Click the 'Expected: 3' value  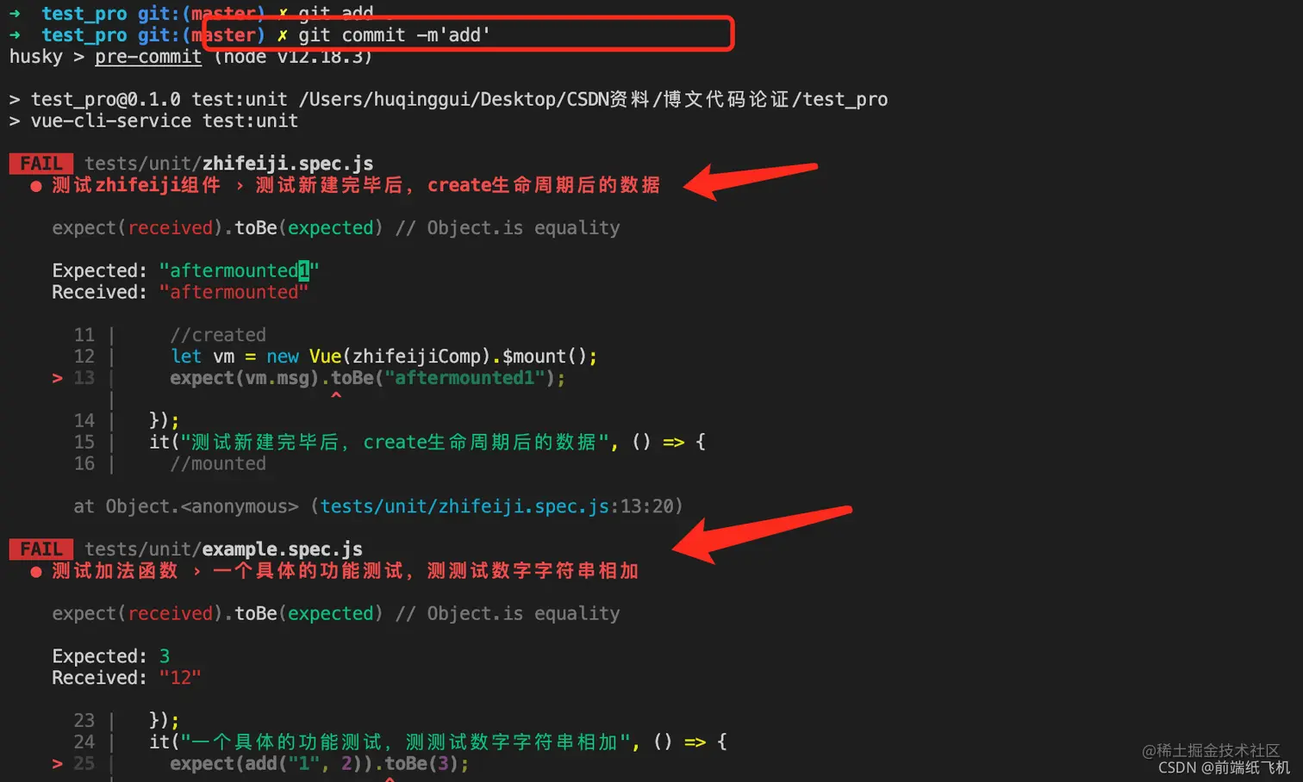click(x=165, y=656)
